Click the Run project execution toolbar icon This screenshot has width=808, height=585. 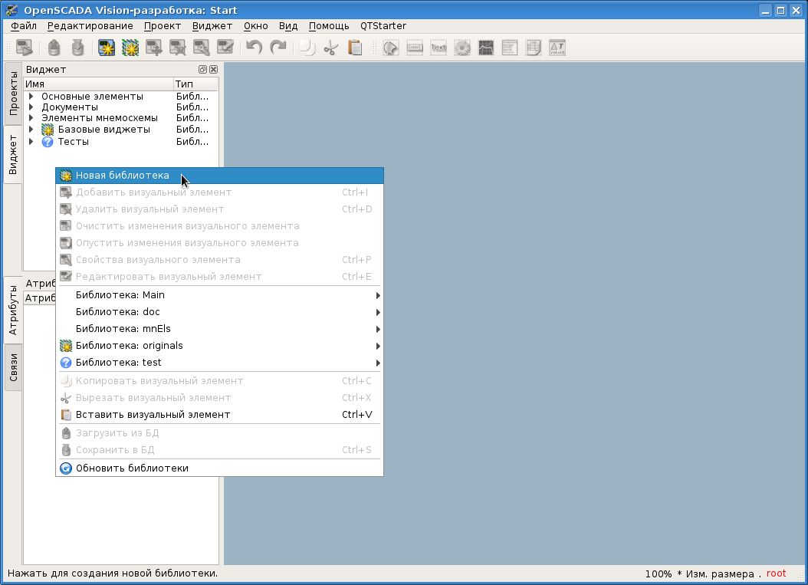25,48
